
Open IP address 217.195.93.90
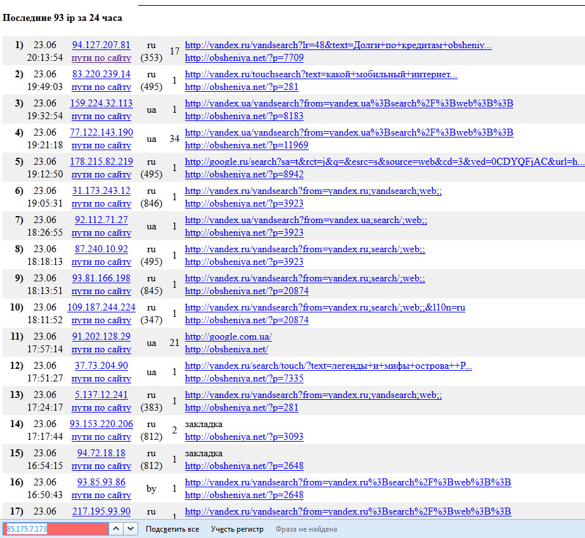click(x=101, y=511)
